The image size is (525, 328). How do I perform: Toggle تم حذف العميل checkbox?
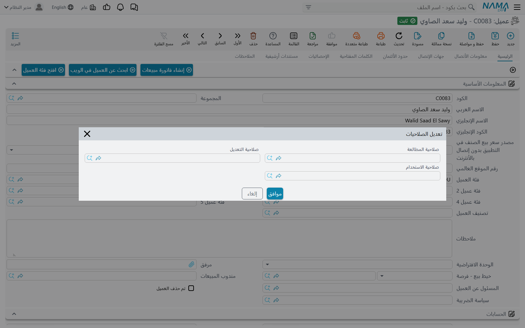tap(191, 288)
